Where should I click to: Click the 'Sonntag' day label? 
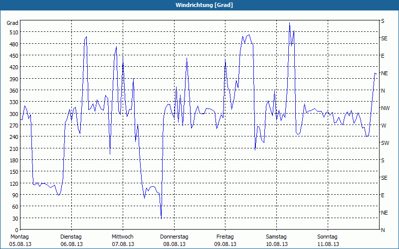pos(327,237)
